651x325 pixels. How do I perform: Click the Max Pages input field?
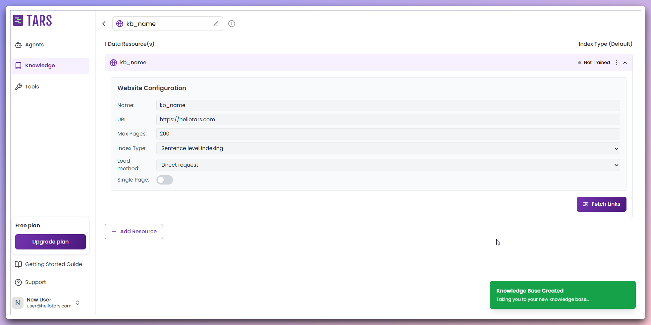tap(388, 134)
